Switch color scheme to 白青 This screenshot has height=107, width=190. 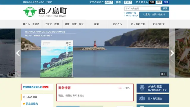coord(166,2)
